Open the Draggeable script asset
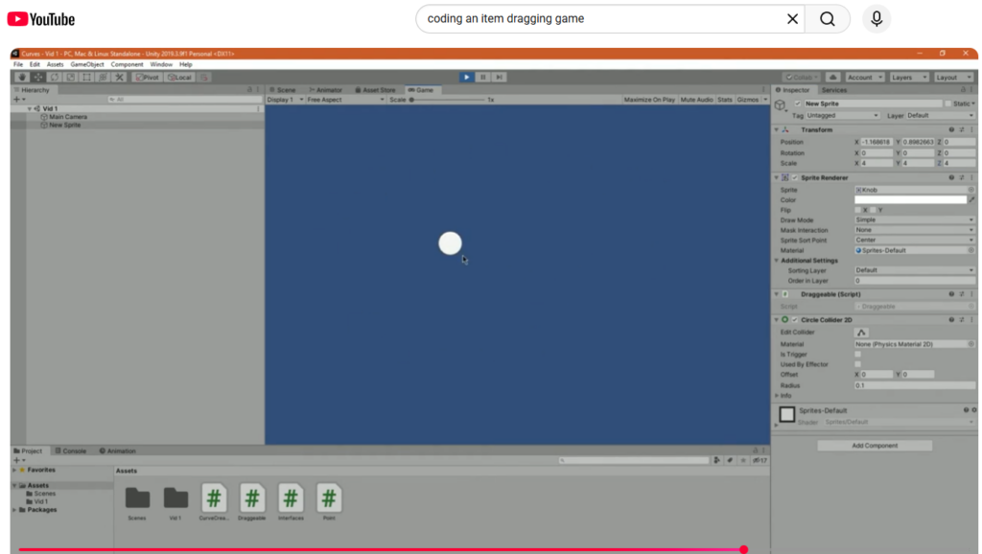 [x=252, y=498]
